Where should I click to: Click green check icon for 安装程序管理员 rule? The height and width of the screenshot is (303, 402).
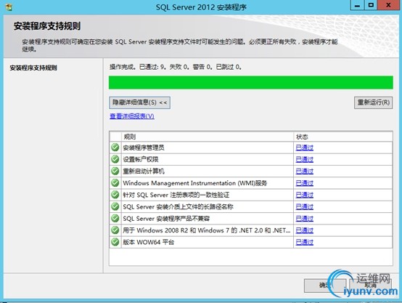click(x=115, y=148)
